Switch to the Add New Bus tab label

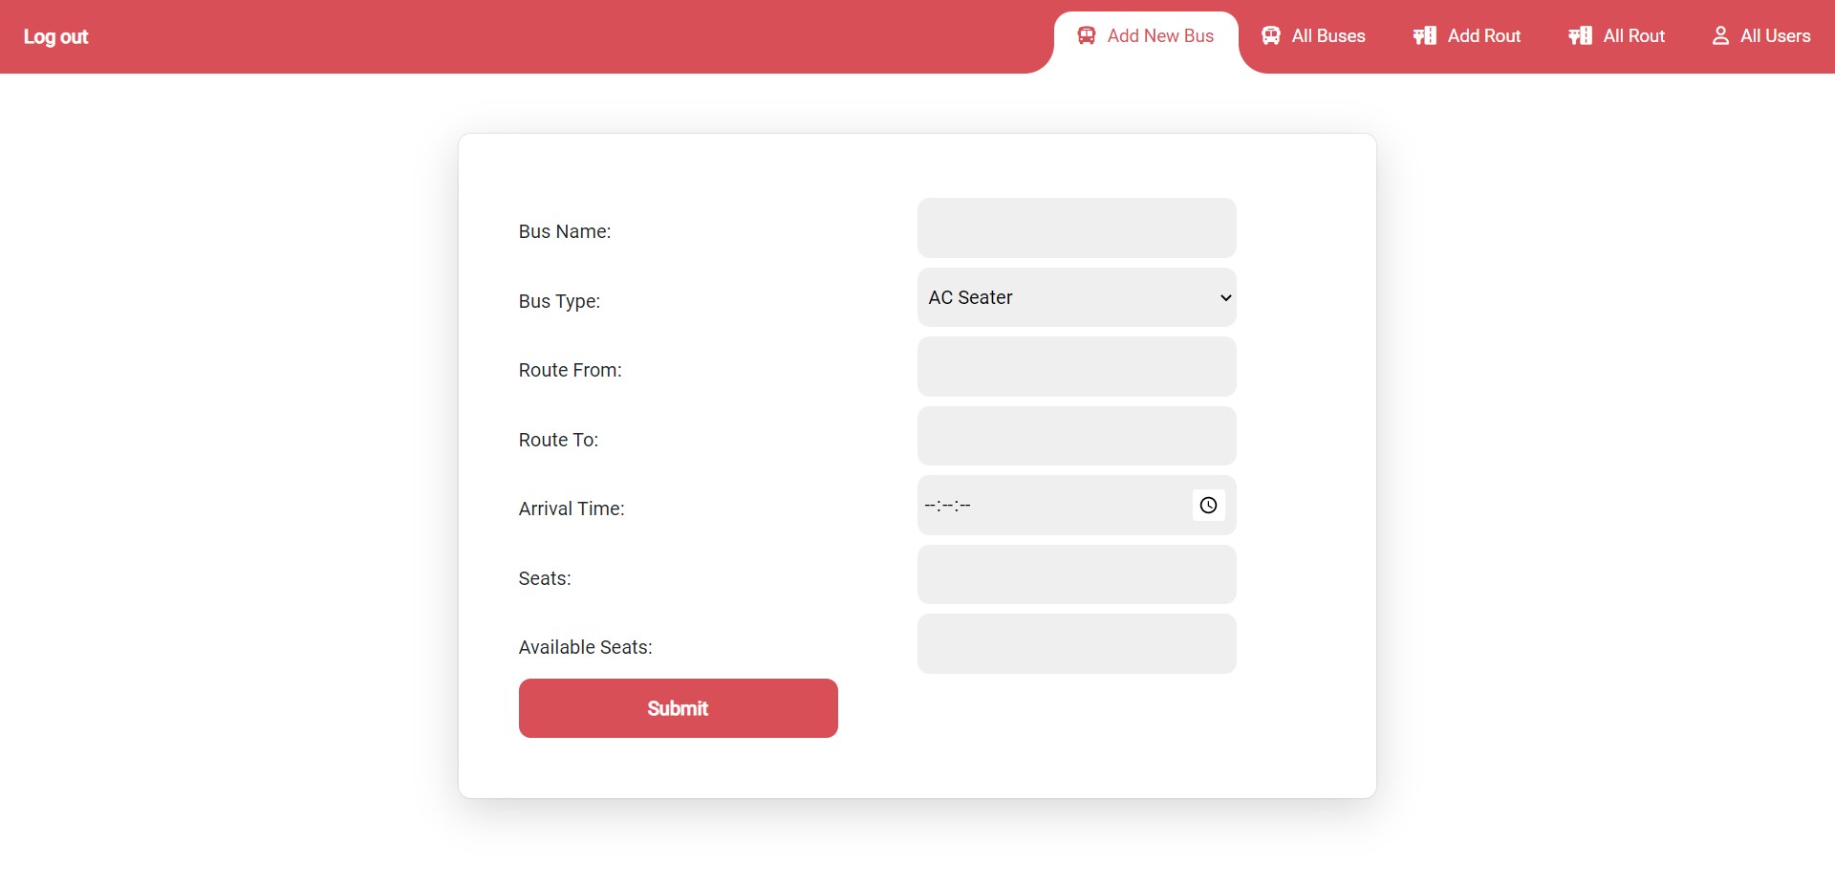pyautogui.click(x=1160, y=36)
